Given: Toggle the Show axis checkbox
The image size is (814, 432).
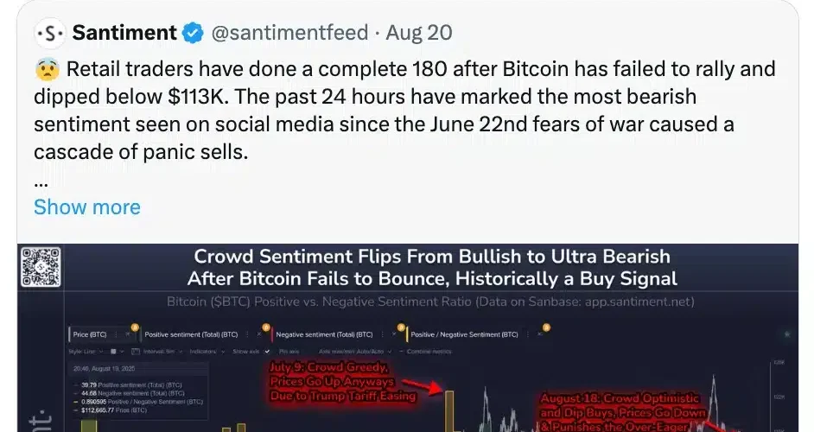Looking at the screenshot, I should tap(252, 352).
